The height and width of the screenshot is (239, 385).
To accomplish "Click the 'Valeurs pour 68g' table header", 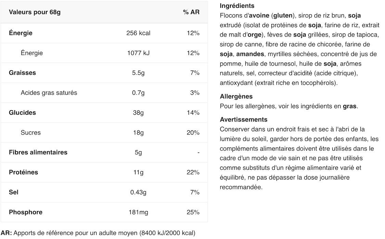I will 35,12.
